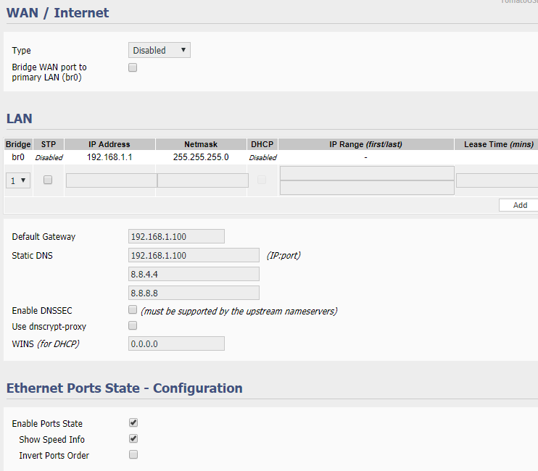
Task: Click the new bridge Netmask field
Action: (202, 180)
